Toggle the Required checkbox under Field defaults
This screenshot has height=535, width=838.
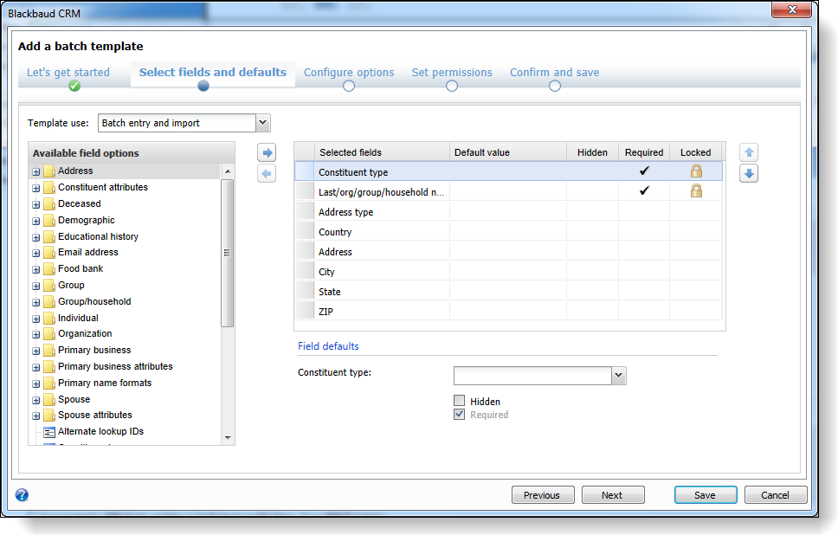click(460, 415)
